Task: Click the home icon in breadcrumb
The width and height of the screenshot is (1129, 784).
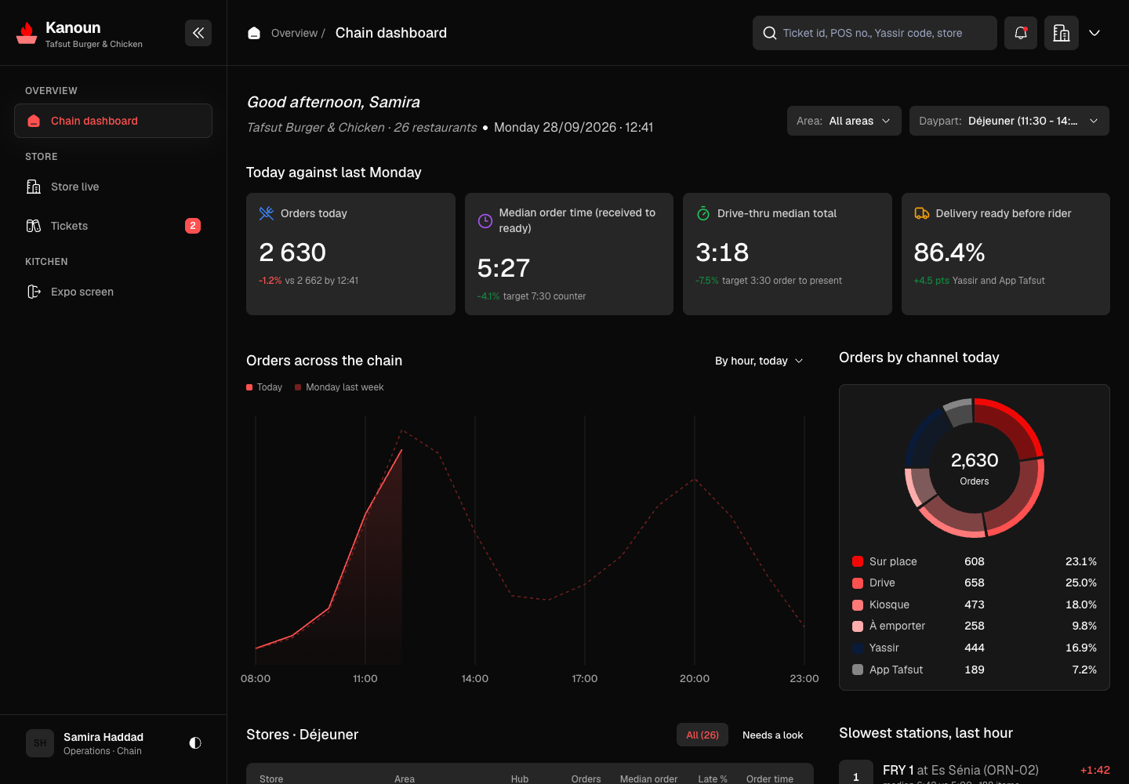Action: 254,33
